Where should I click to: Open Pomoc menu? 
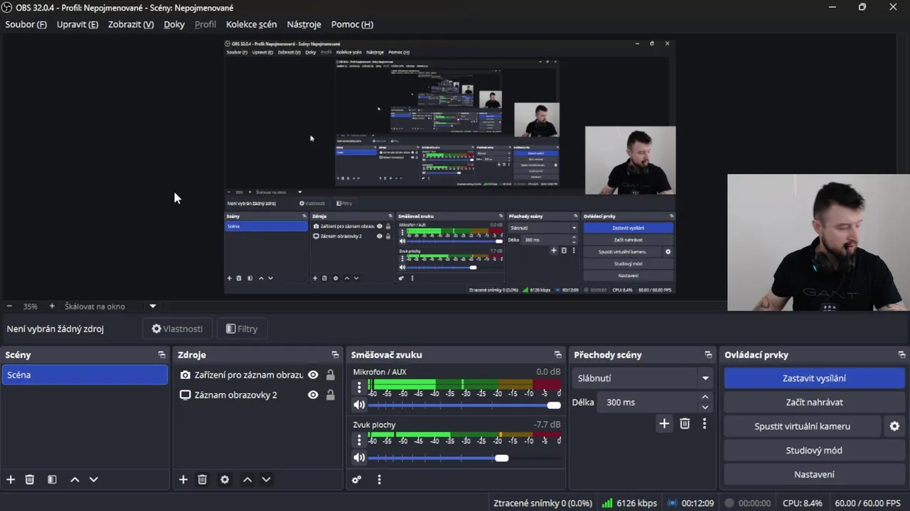(x=352, y=24)
